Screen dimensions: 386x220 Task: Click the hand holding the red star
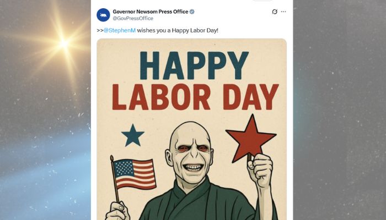click(x=260, y=170)
